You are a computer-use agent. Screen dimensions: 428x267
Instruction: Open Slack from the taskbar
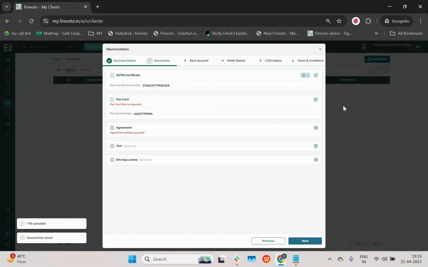click(237, 259)
